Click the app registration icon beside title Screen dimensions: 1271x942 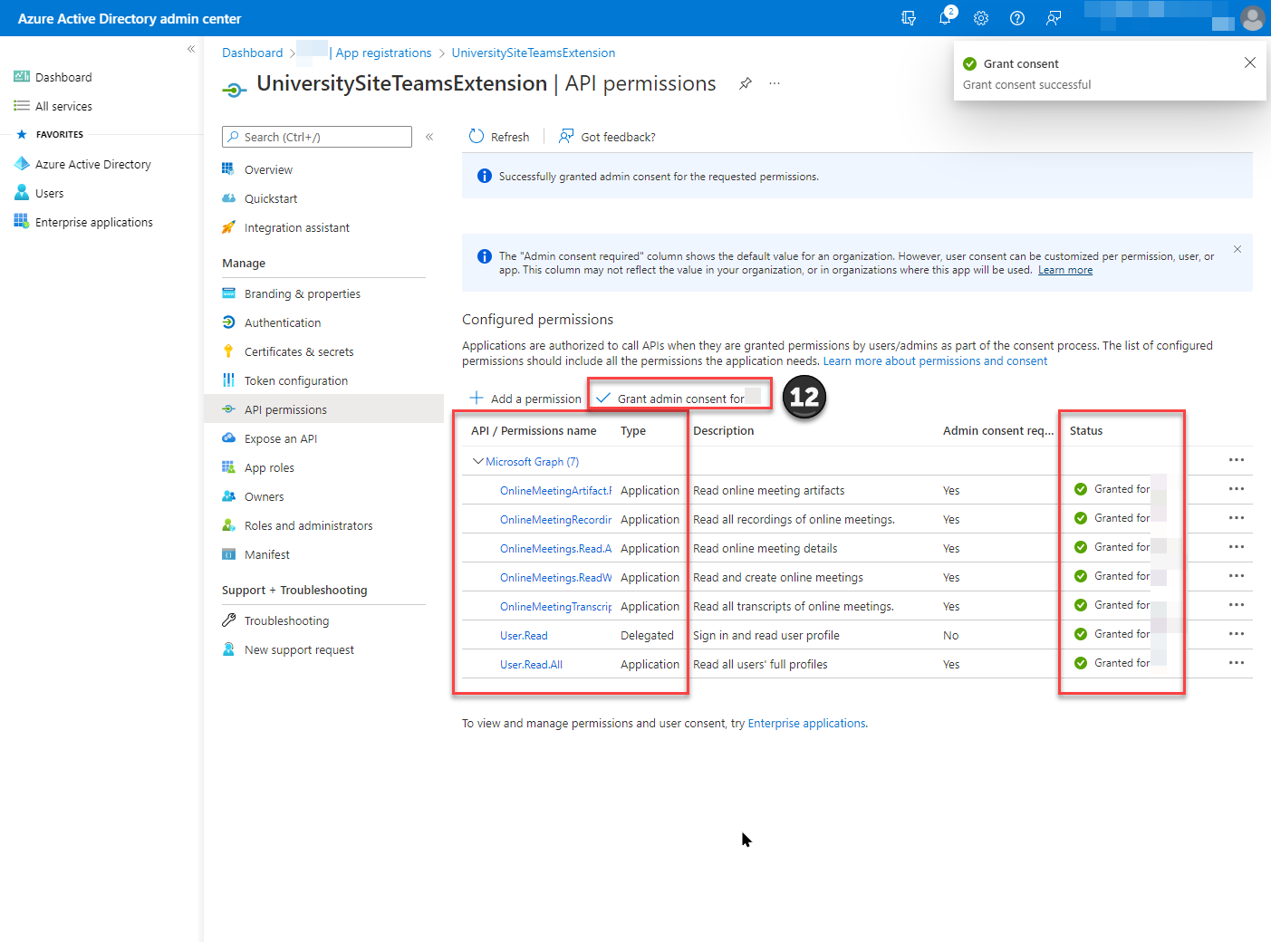click(x=235, y=89)
